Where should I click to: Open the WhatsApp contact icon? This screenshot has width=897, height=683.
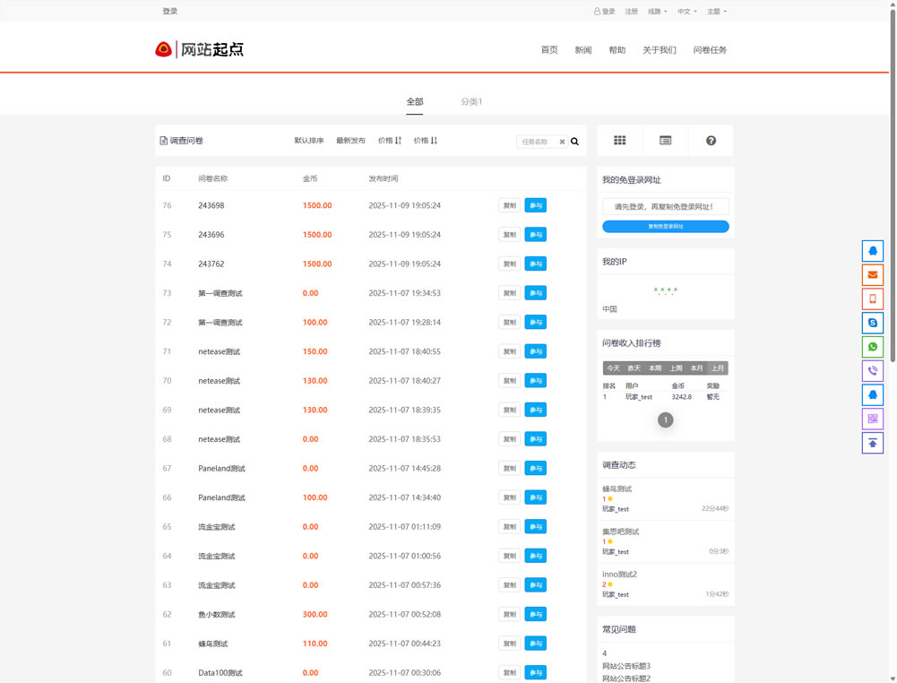pos(872,347)
